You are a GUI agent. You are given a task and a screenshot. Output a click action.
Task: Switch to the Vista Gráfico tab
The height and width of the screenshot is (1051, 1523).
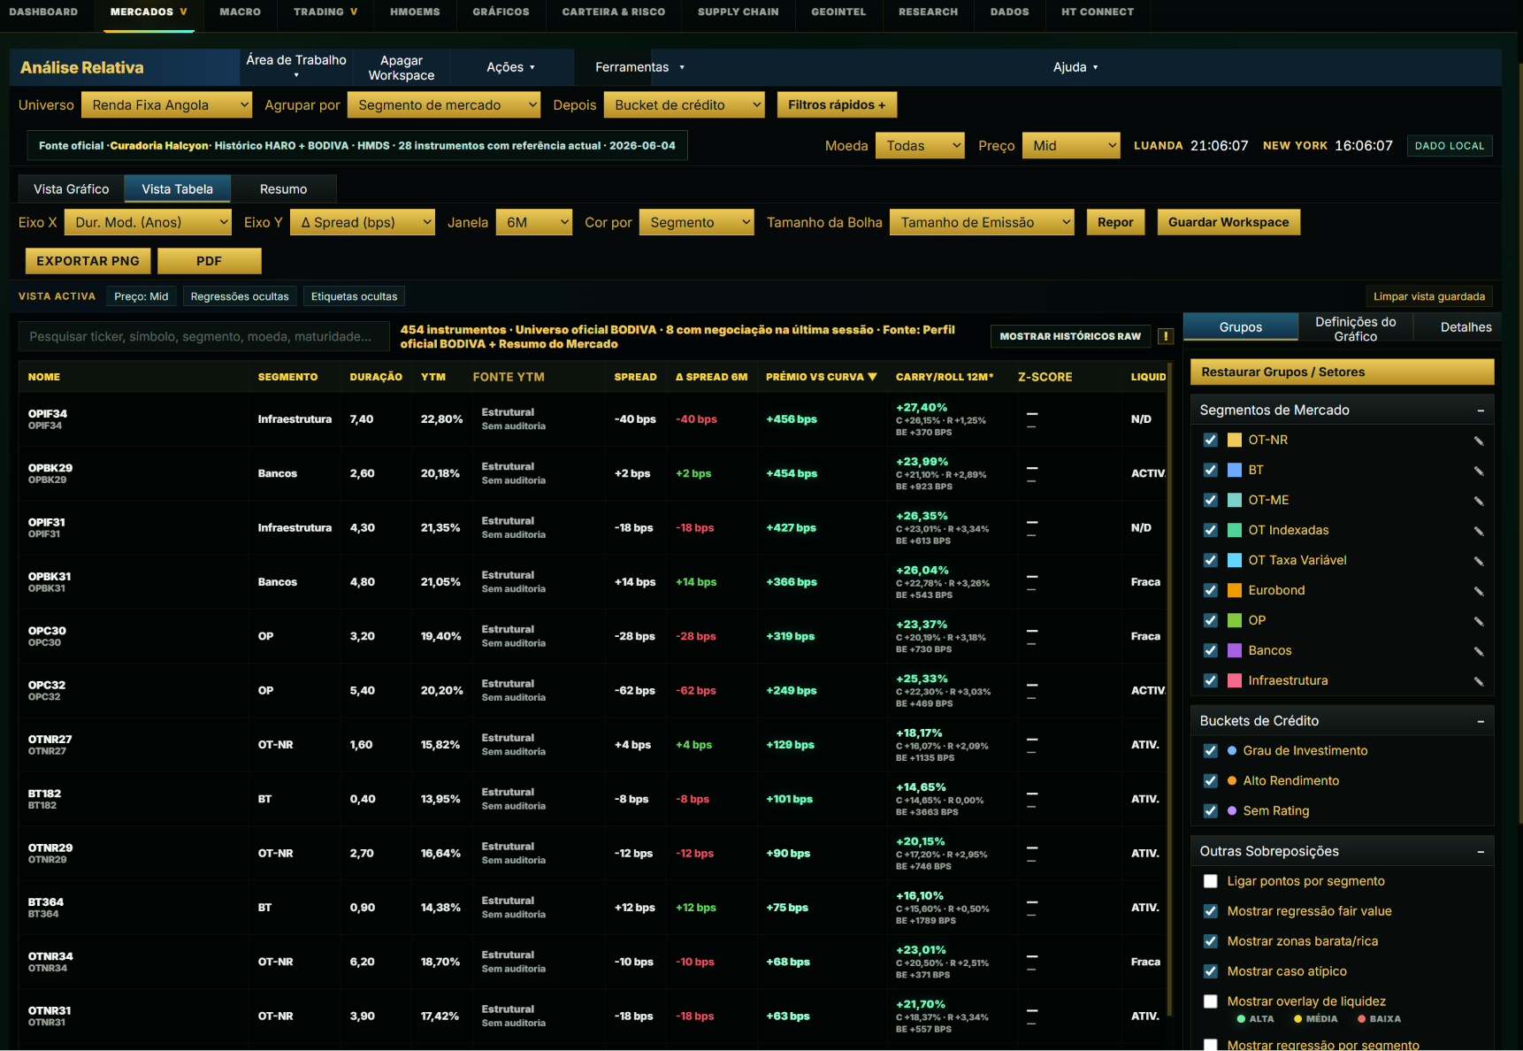click(72, 189)
